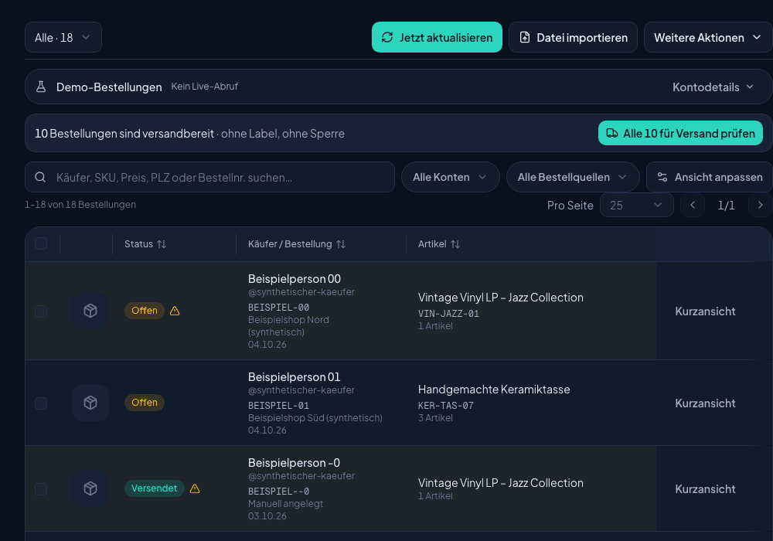Click the Versendet status badge
Viewport: 773px width, 541px height.
154,488
